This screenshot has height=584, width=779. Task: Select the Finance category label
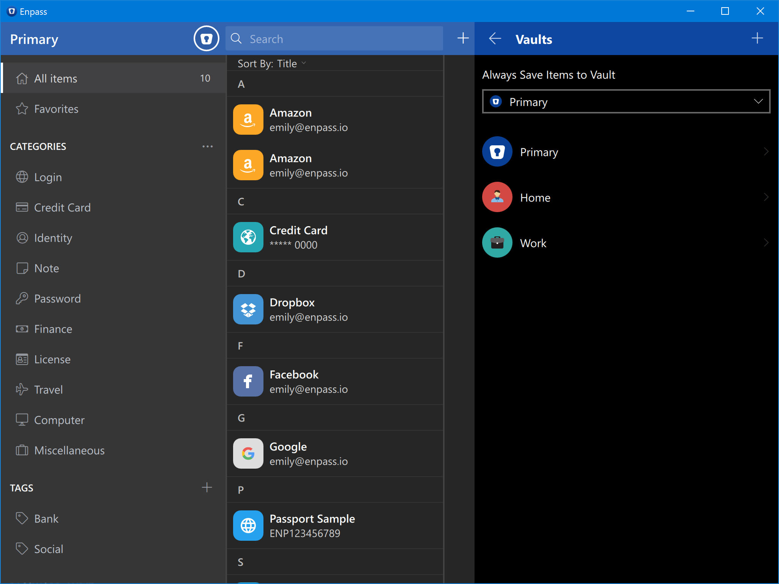[53, 329]
